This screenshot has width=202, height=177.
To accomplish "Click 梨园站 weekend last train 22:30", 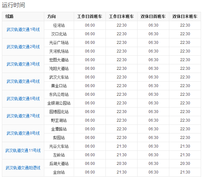I will pyautogui.click(x=185, y=138).
